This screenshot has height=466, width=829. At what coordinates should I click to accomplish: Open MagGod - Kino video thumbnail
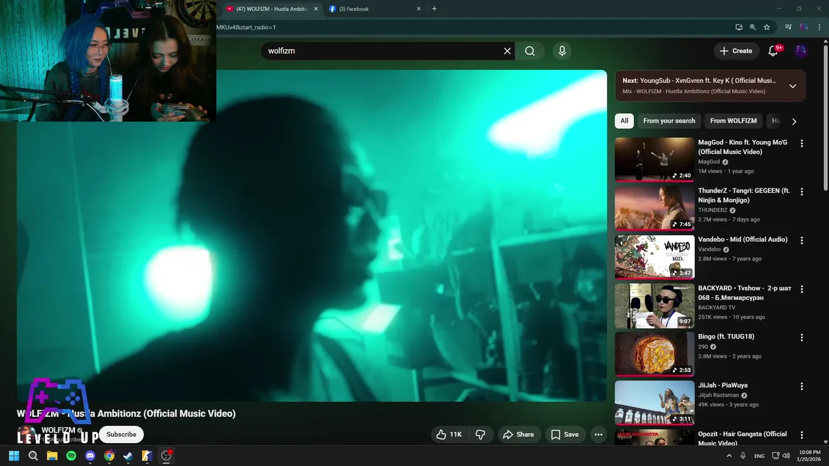[x=654, y=159]
